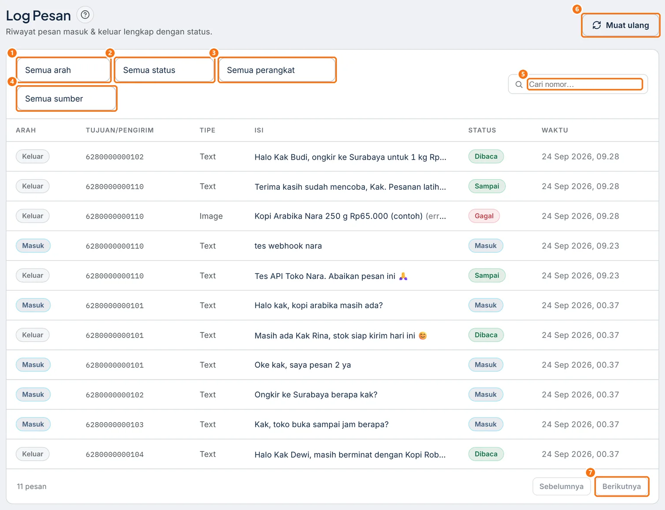Go to next page with Berikutnya

(x=622, y=486)
